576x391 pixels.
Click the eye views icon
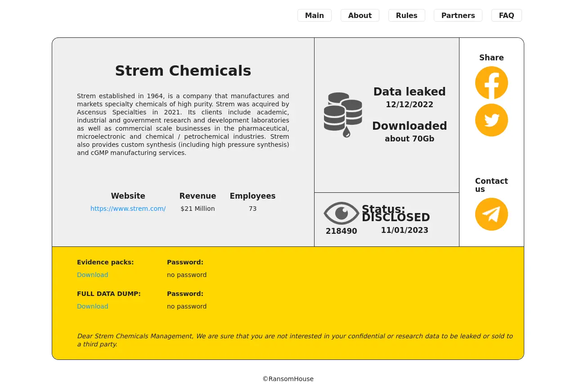point(341,213)
